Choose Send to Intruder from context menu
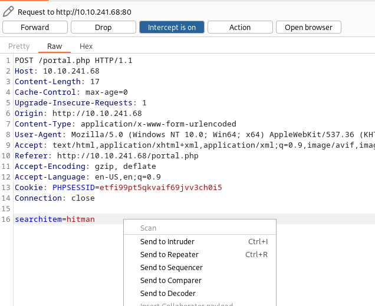The width and height of the screenshot is (375, 306). click(167, 242)
